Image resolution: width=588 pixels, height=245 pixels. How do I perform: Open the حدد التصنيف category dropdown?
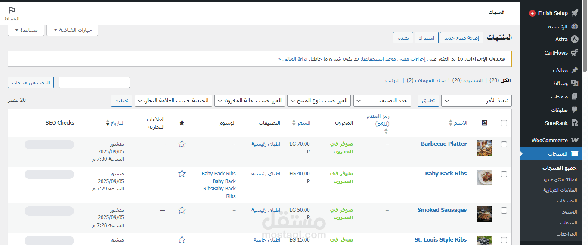coord(382,101)
